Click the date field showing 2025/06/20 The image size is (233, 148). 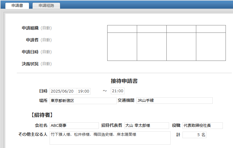point(63,91)
